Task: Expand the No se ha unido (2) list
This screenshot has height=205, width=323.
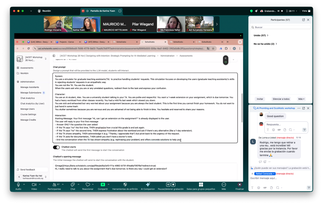Action: 265,44
